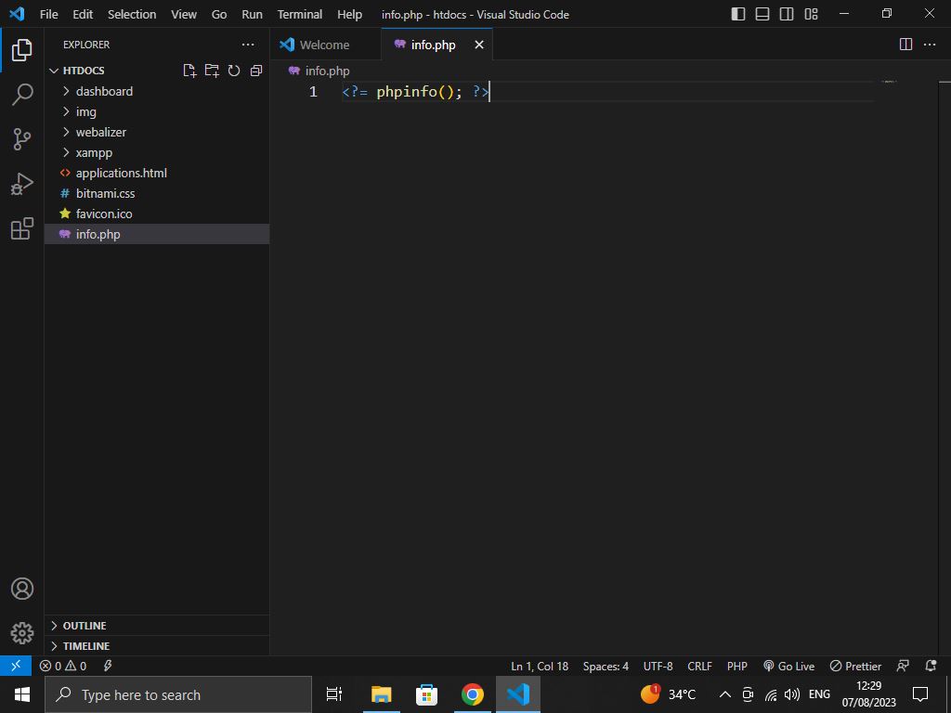Start Go Live server
951x713 pixels.
point(789,666)
